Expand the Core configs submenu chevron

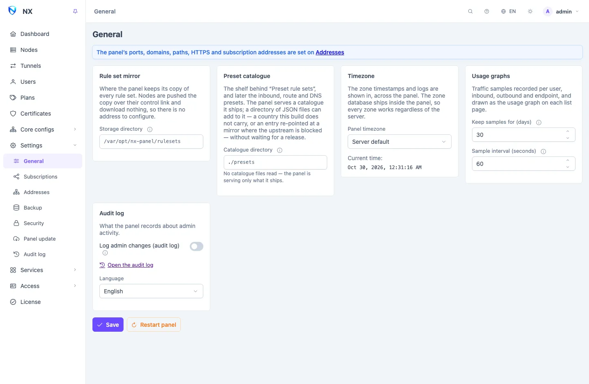pyautogui.click(x=75, y=129)
